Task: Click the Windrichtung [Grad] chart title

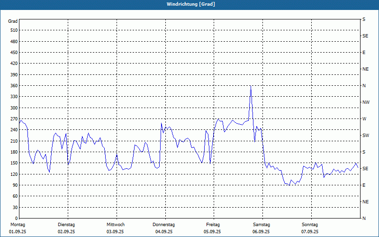Action: [191, 4]
